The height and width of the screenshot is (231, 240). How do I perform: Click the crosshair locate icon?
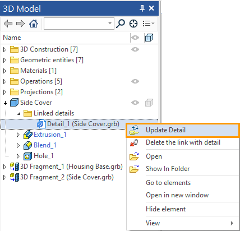pos(133,24)
